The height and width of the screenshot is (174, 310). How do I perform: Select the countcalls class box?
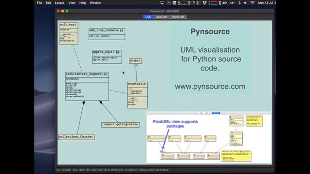138,95
